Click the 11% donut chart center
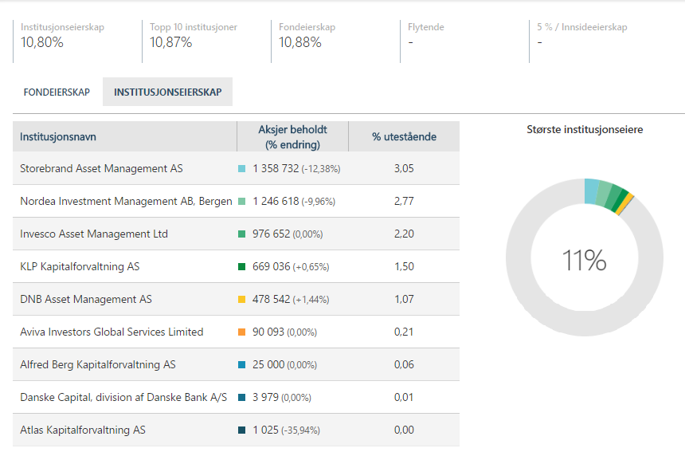Screen dimensions: 685x452 click(x=584, y=260)
